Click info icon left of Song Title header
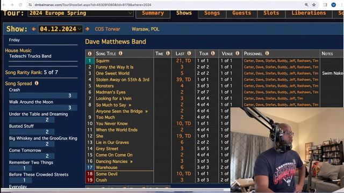 click(x=90, y=54)
